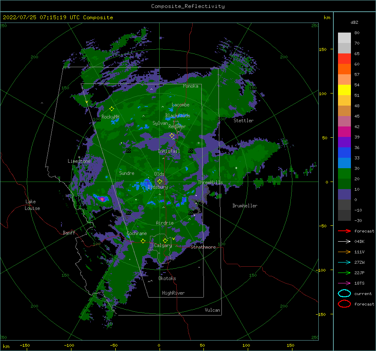Click the magenta 18TS arrow legend icon

(344, 283)
